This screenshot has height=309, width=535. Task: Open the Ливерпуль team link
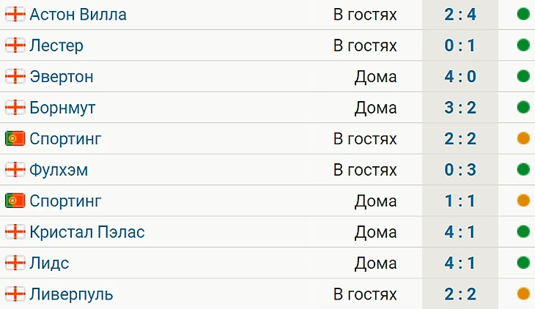[x=71, y=294]
